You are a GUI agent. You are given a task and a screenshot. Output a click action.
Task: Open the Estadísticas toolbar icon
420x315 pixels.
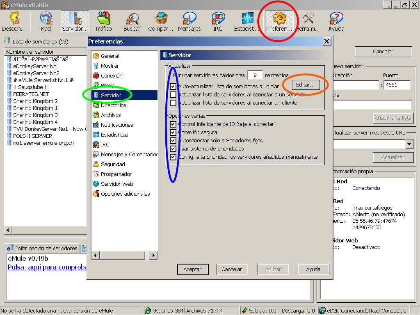pyautogui.click(x=247, y=21)
